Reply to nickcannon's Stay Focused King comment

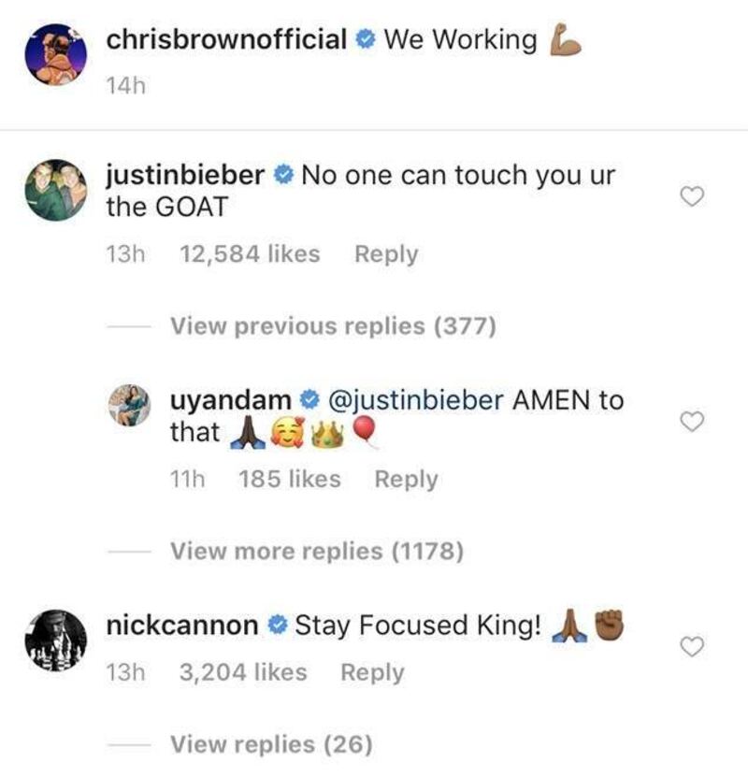pyautogui.click(x=372, y=673)
